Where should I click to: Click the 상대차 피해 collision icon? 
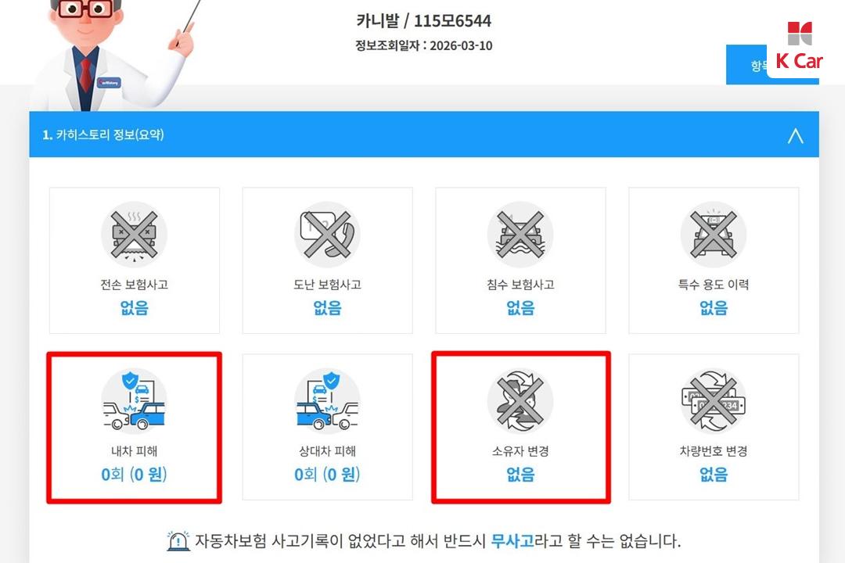327,401
